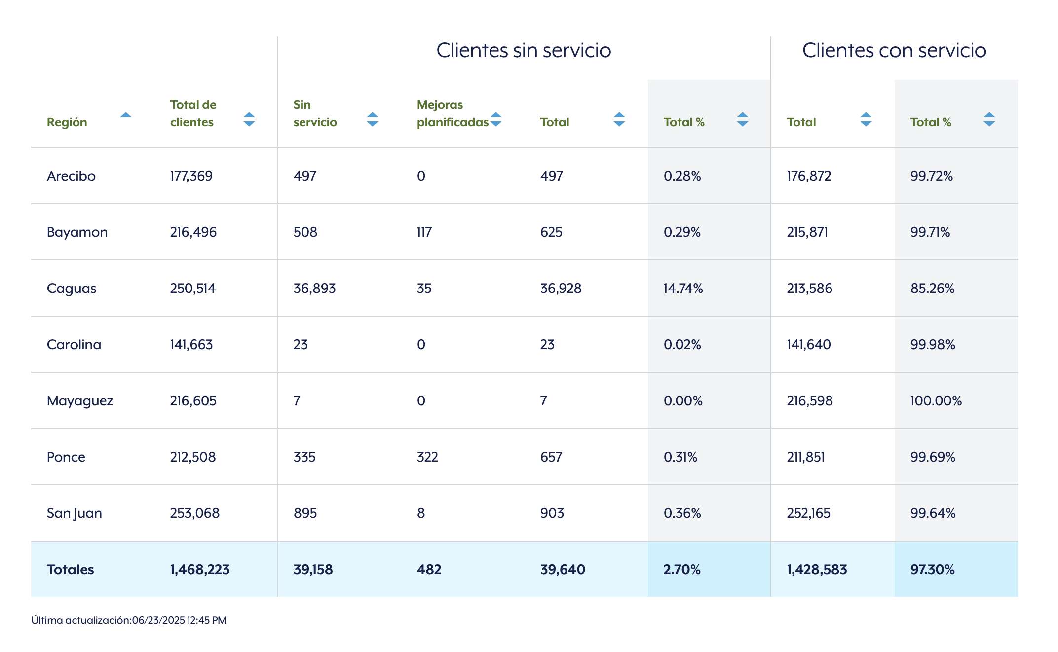Click Caguas 14.74% without-service cell

(x=683, y=289)
